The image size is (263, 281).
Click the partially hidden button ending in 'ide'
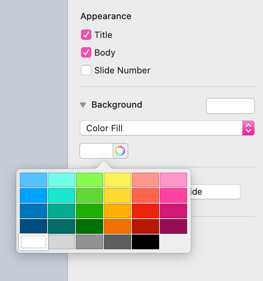pyautogui.click(x=215, y=192)
